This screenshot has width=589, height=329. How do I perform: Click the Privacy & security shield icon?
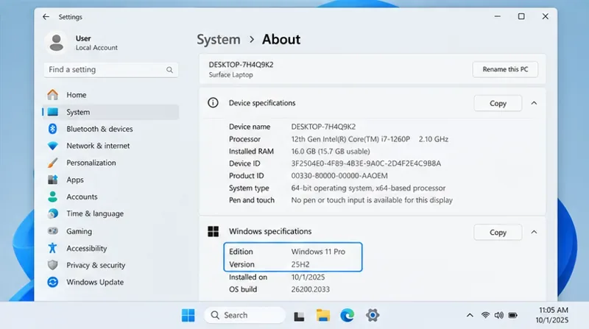52,265
